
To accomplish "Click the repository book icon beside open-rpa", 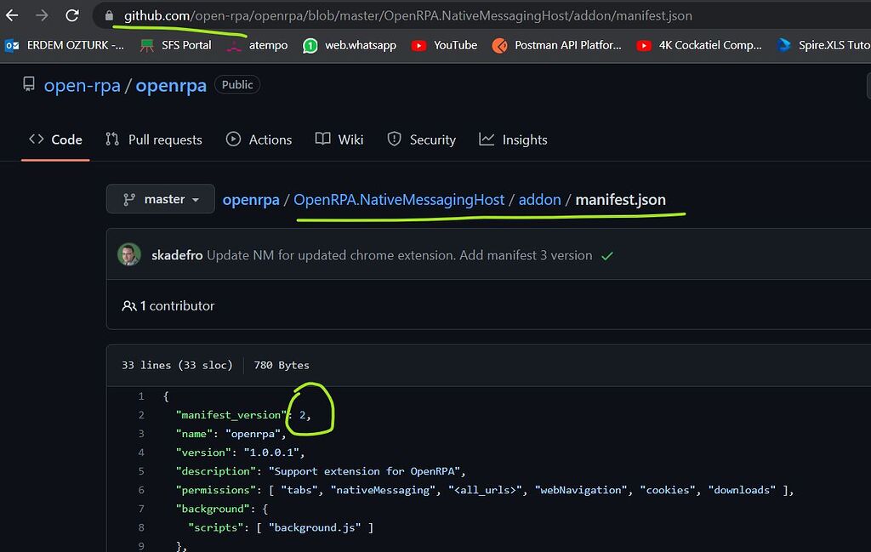I will [28, 84].
